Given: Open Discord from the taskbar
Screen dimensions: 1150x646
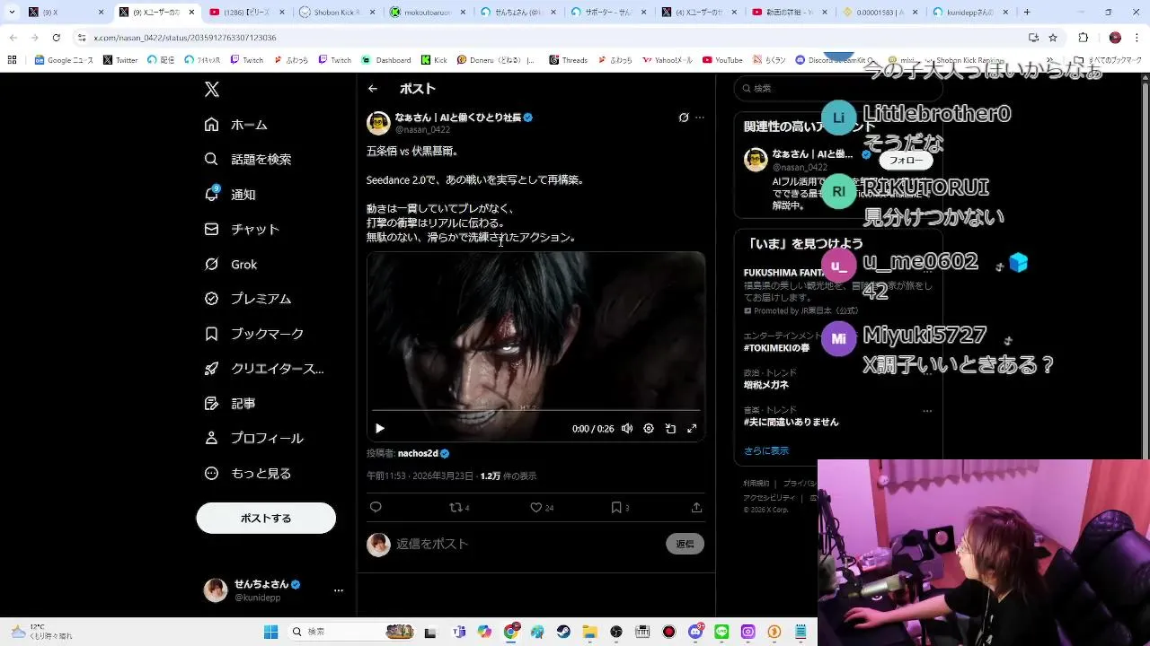Looking at the screenshot, I should [695, 632].
